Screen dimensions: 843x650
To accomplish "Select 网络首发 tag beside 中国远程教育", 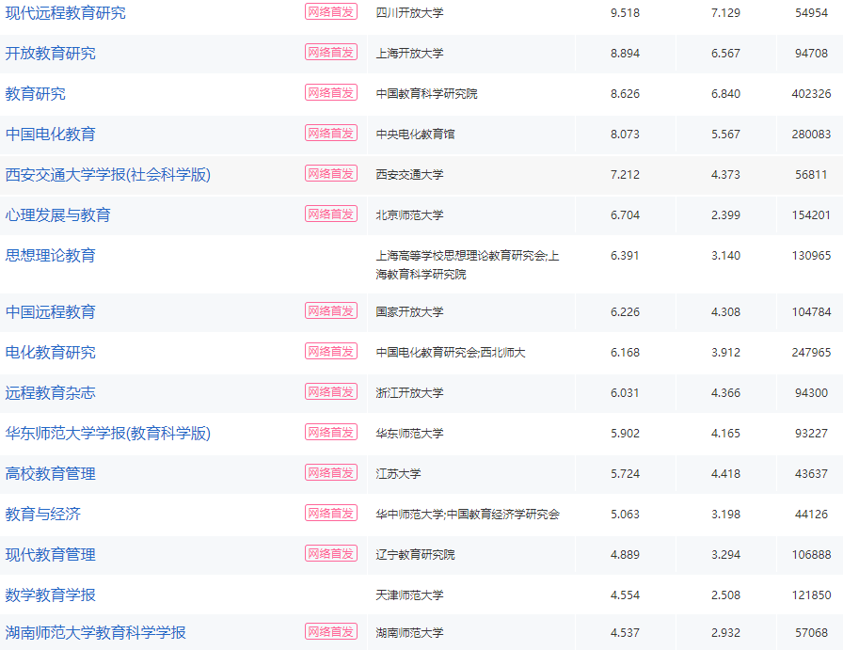I will 331,310.
